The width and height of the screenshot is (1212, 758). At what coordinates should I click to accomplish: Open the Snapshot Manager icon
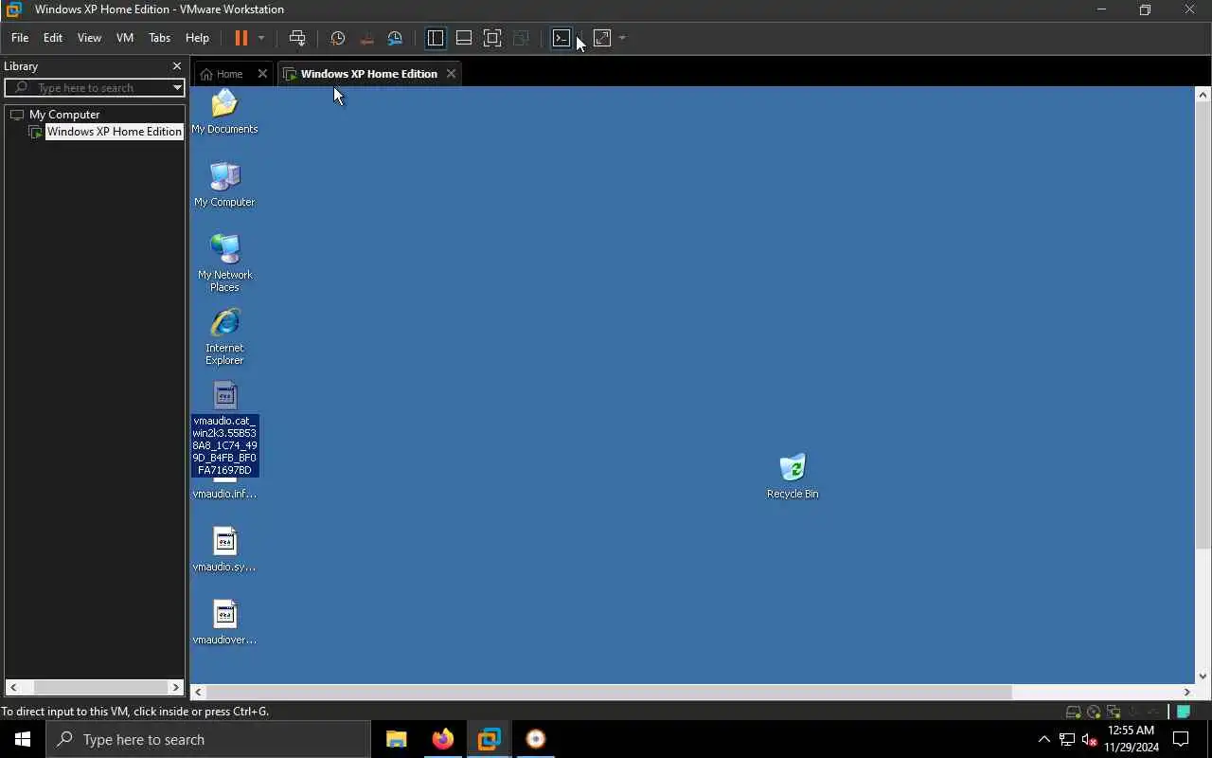point(396,38)
